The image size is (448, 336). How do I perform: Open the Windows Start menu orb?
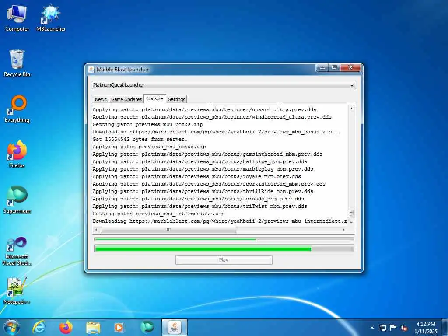tap(12, 327)
